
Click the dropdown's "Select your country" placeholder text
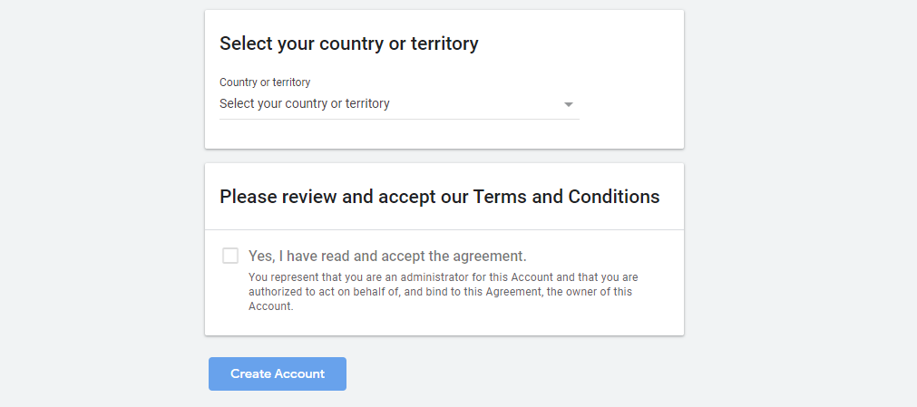(x=305, y=104)
